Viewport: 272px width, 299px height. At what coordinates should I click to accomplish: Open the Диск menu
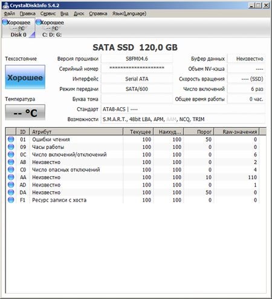(x=79, y=13)
